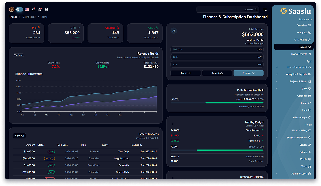The height and width of the screenshot is (186, 321).
Task: Expand the CRM apps chevron
Action: coord(277,88)
